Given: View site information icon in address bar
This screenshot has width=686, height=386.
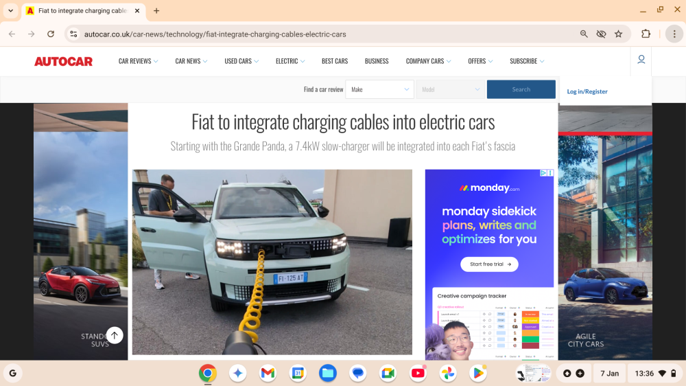Looking at the screenshot, I should (x=73, y=34).
